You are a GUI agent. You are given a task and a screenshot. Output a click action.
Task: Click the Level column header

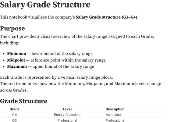[67, 109]
